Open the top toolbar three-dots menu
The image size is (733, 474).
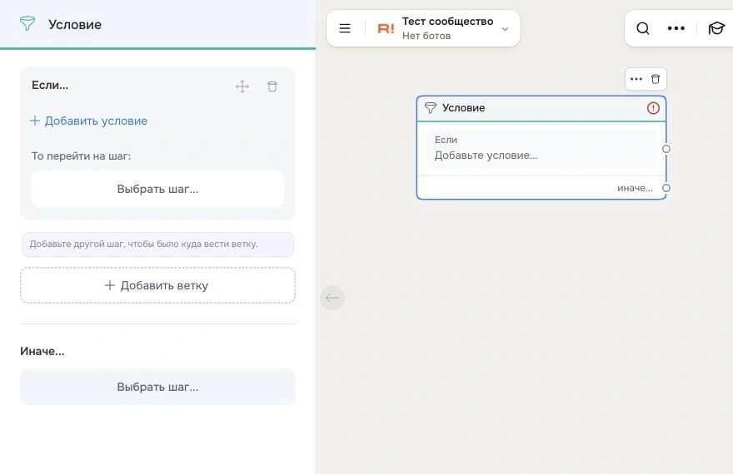coord(676,28)
